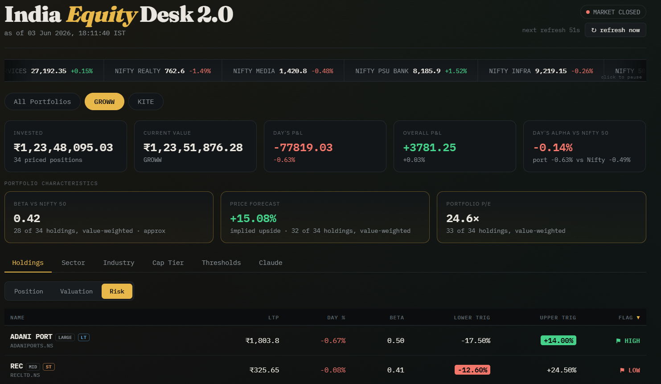The height and width of the screenshot is (384, 661).
Task: Sort by LOWER TRIG column header
Action: pyautogui.click(x=472, y=318)
